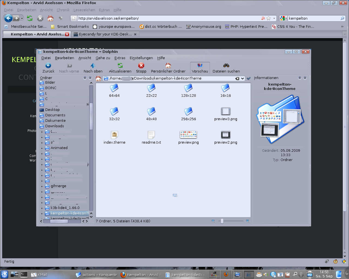
Task: Open Firefox Lesezeichen menu
Action: click(84, 10)
